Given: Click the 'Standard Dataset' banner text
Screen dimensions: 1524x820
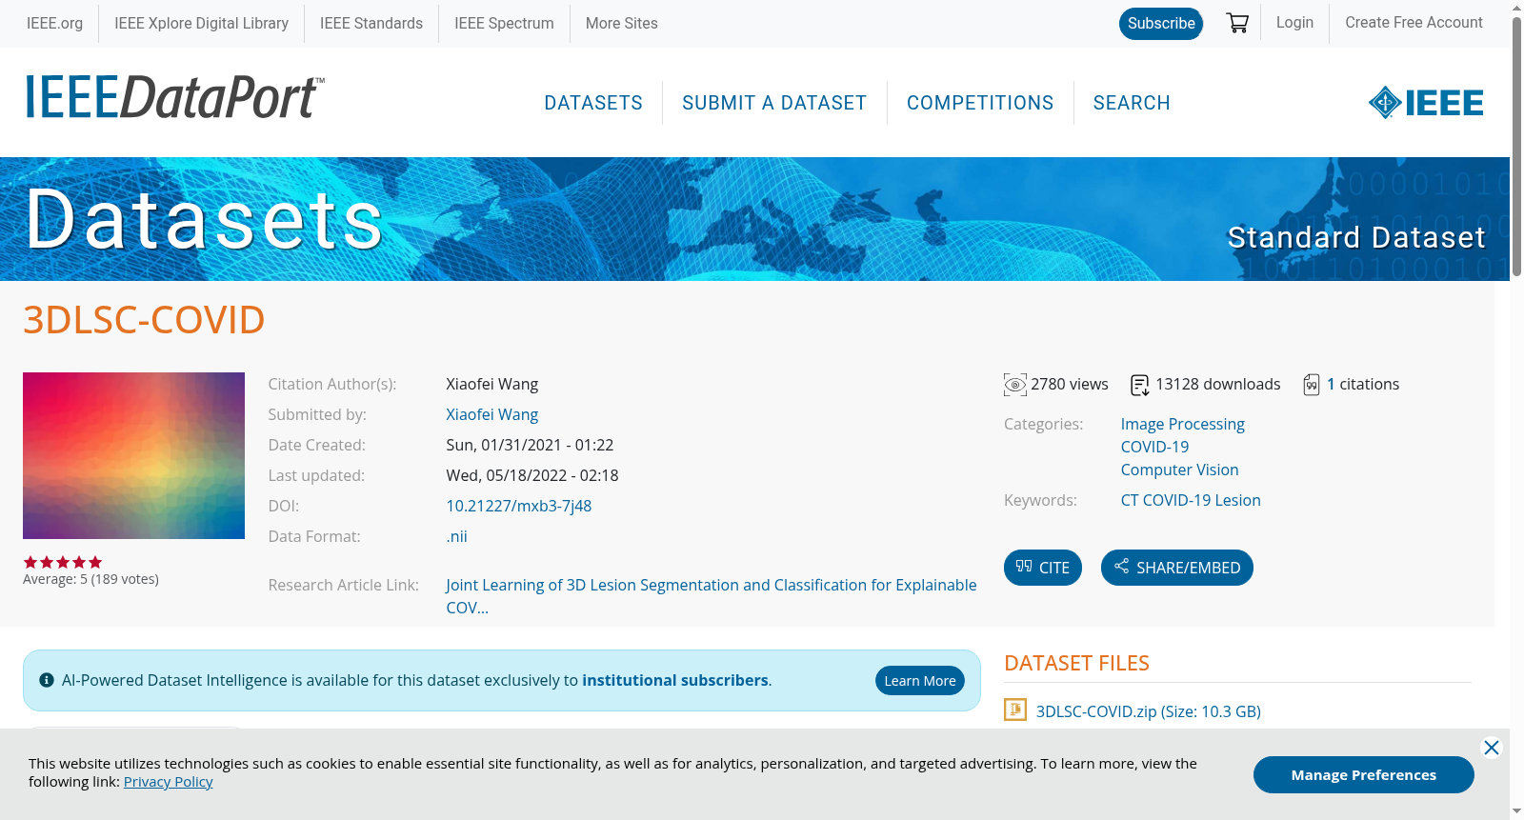Looking at the screenshot, I should 1355,237.
